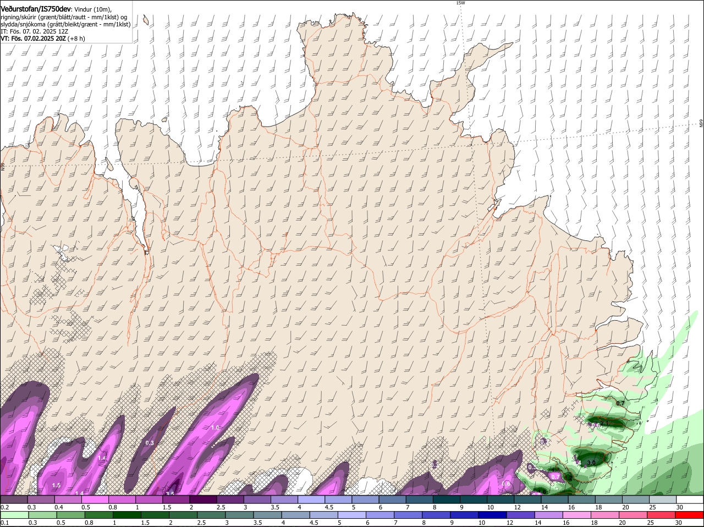Click the 15W longitude label at top

click(x=460, y=3)
